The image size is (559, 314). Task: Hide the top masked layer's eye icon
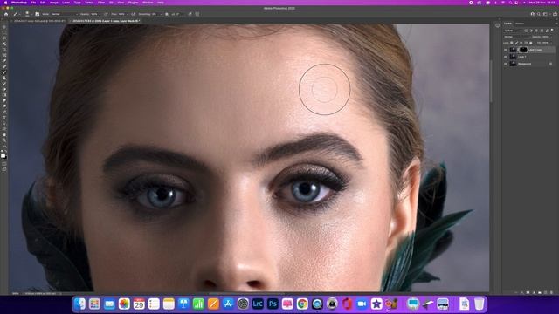(x=506, y=50)
